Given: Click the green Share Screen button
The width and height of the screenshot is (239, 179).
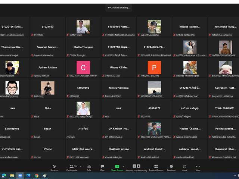Looking at the screenshot, I should click(117, 168).
